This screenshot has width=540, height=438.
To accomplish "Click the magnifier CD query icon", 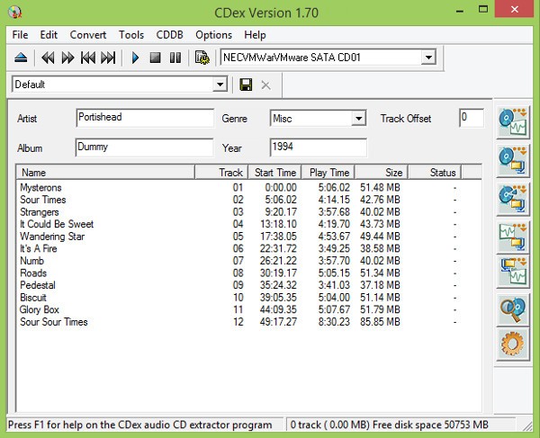I will (513, 309).
